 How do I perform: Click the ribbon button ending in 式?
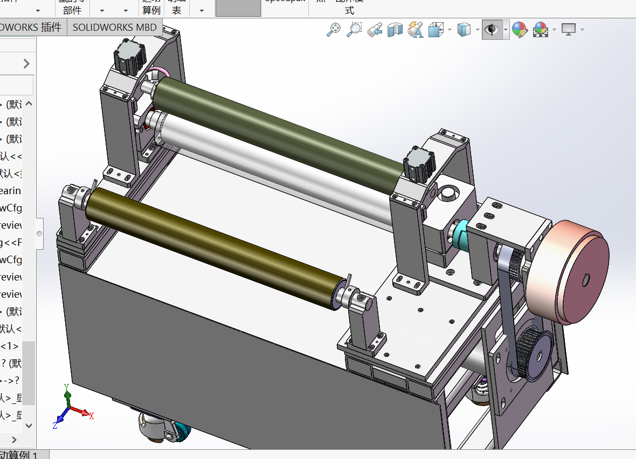tap(349, 8)
